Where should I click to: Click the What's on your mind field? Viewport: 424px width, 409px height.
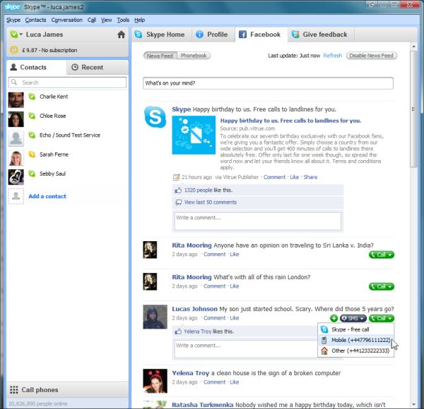click(x=268, y=83)
